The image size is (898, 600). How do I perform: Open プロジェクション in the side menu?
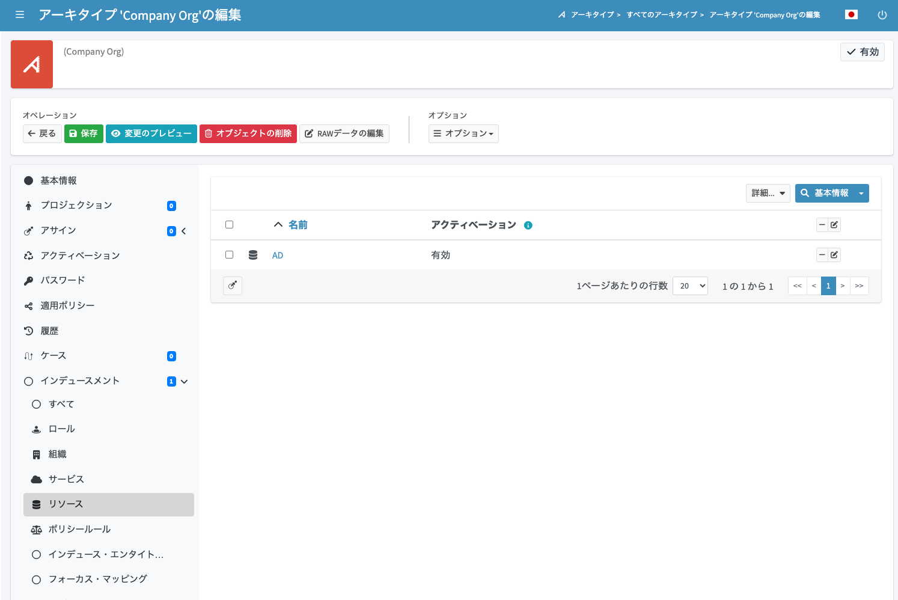tap(108, 206)
